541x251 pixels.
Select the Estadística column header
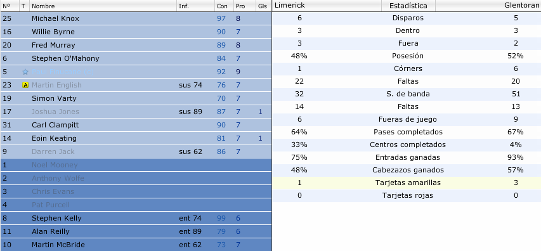coord(408,6)
